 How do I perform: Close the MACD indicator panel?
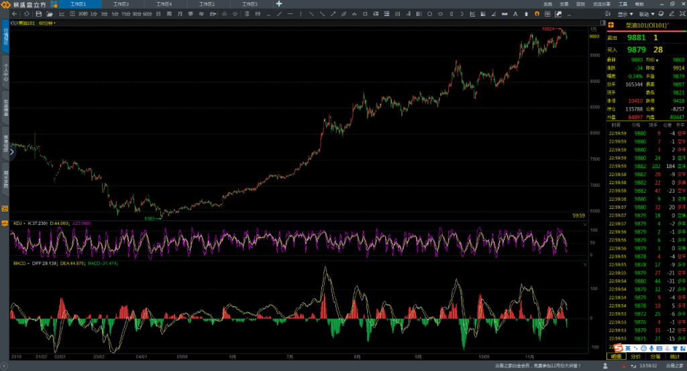pyautogui.click(x=585, y=265)
